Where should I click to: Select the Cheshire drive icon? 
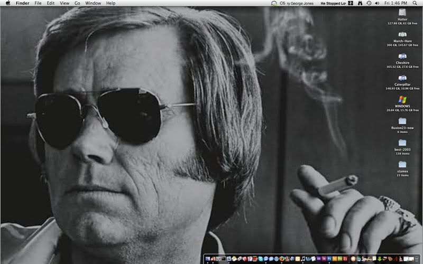tap(402, 56)
